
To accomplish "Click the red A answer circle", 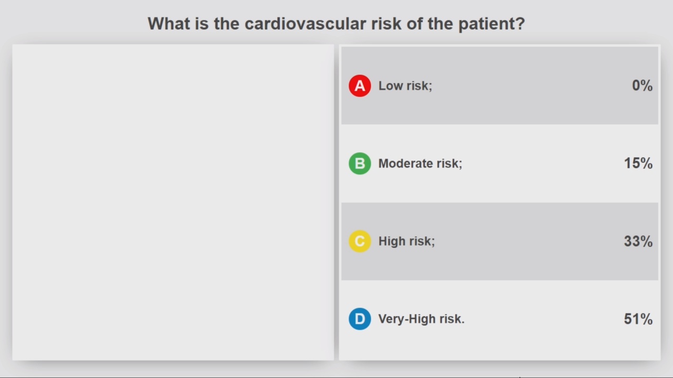I will coord(360,86).
